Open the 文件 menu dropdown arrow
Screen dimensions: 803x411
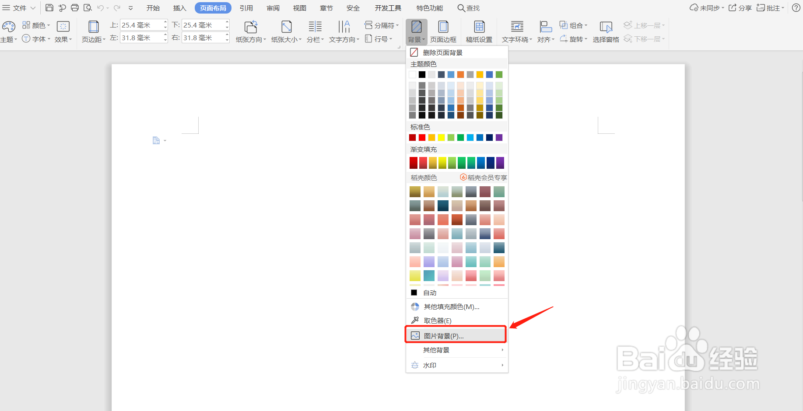(33, 8)
